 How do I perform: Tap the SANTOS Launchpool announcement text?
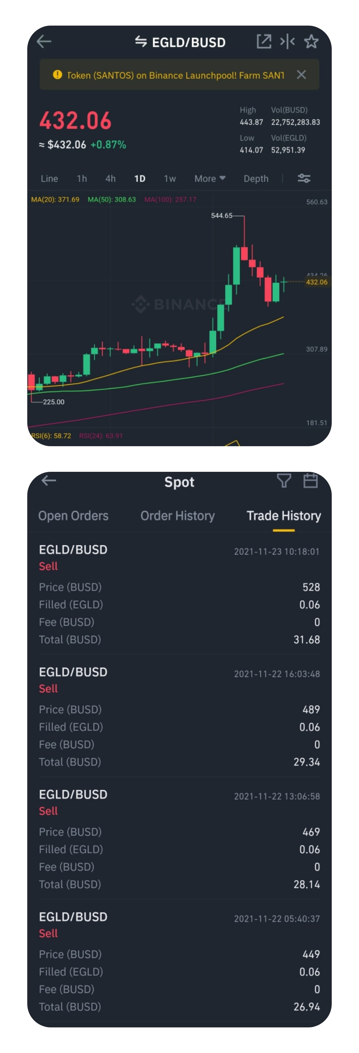(x=176, y=75)
